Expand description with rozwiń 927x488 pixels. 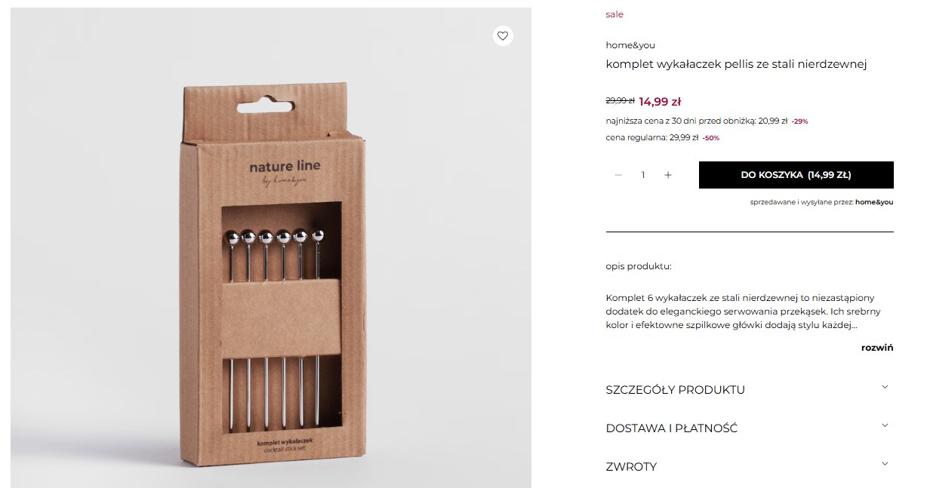877,348
